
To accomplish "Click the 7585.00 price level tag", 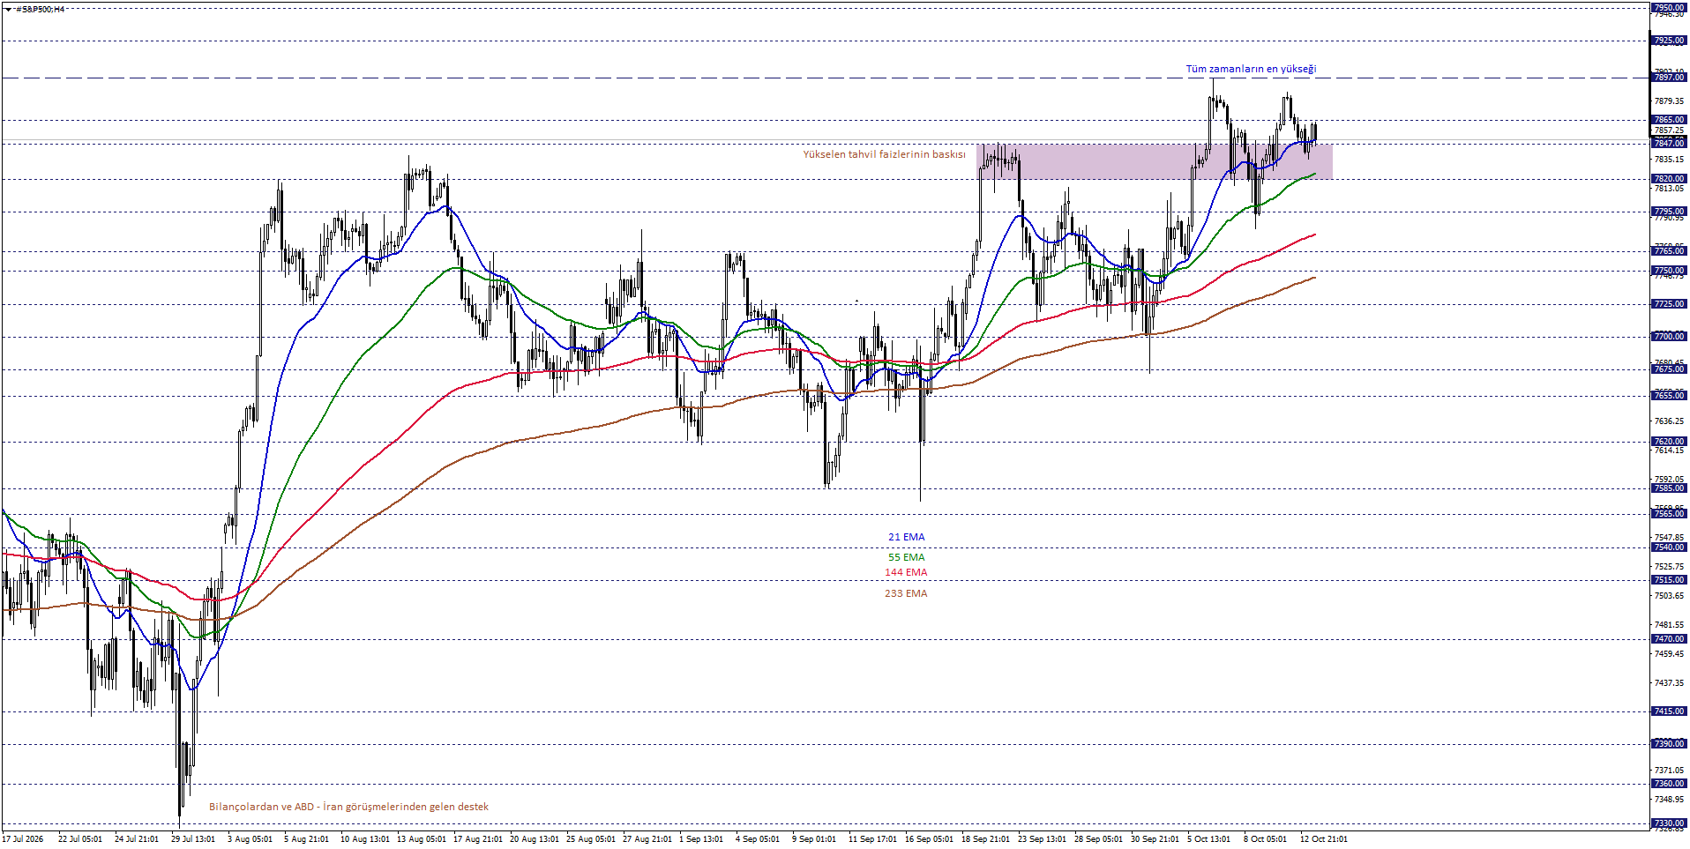I will tap(1669, 488).
